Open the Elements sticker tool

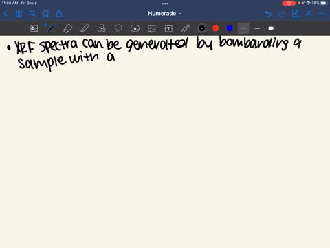point(135,28)
